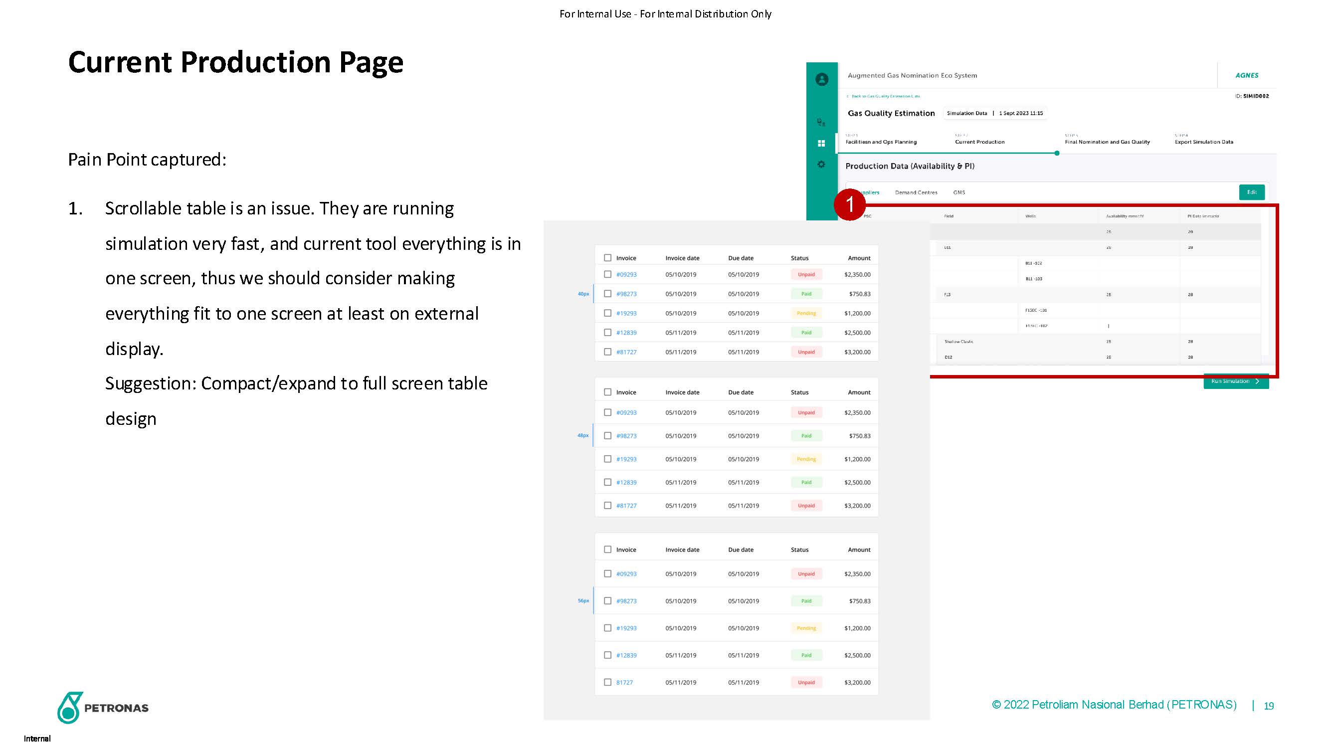The height and width of the screenshot is (748, 1330).
Task: Click the Amount column header in the third table
Action: [859, 550]
